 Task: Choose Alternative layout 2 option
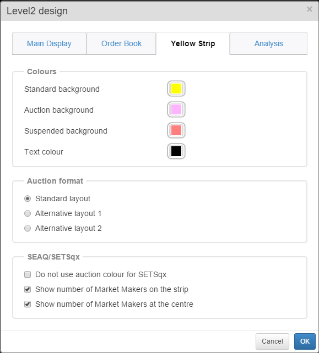click(28, 228)
